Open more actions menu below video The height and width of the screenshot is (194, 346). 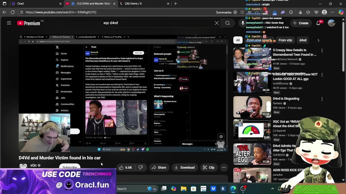click(x=224, y=168)
